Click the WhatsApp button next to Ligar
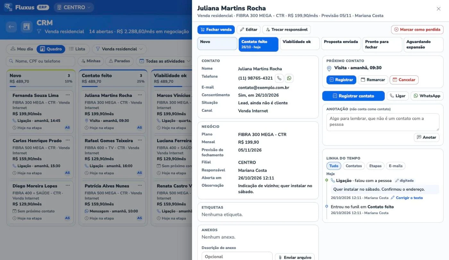This screenshot has width=449, height=260. (427, 96)
